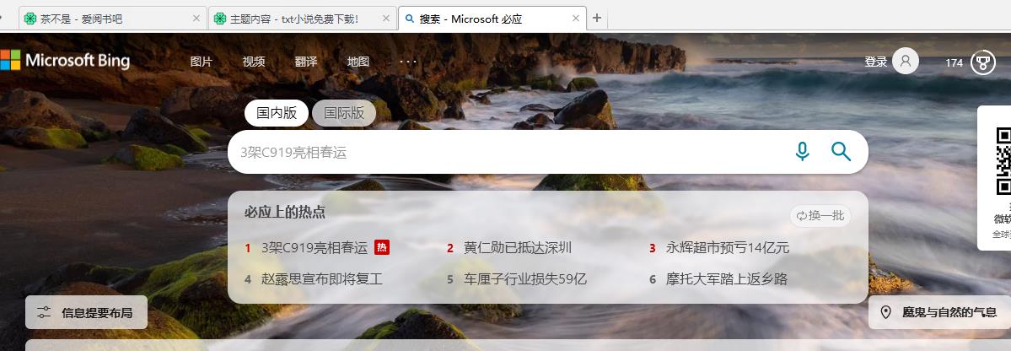
Task: Open hot topic 车厘子行业损失59亿
Action: point(525,279)
